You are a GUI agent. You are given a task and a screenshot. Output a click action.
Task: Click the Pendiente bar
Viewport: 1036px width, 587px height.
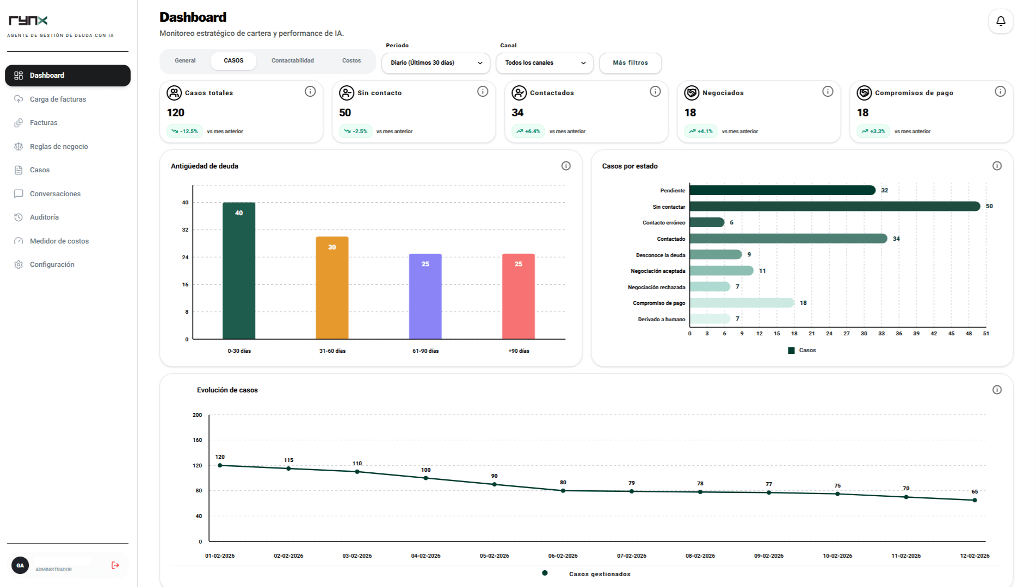coord(782,190)
